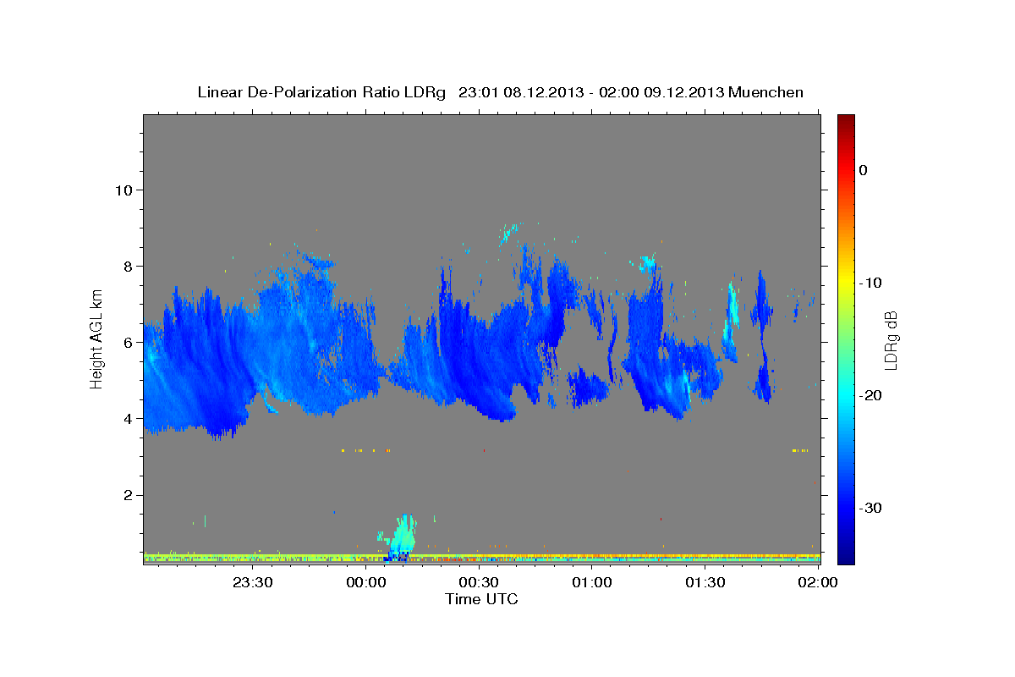Click the 'Time UTC' axis label
This screenshot has height=677, width=1015.
(481, 599)
